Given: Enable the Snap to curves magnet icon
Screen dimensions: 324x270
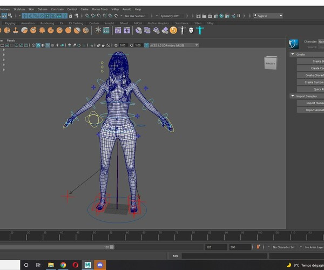Looking at the screenshot, I should pyautogui.click(x=93, y=16).
